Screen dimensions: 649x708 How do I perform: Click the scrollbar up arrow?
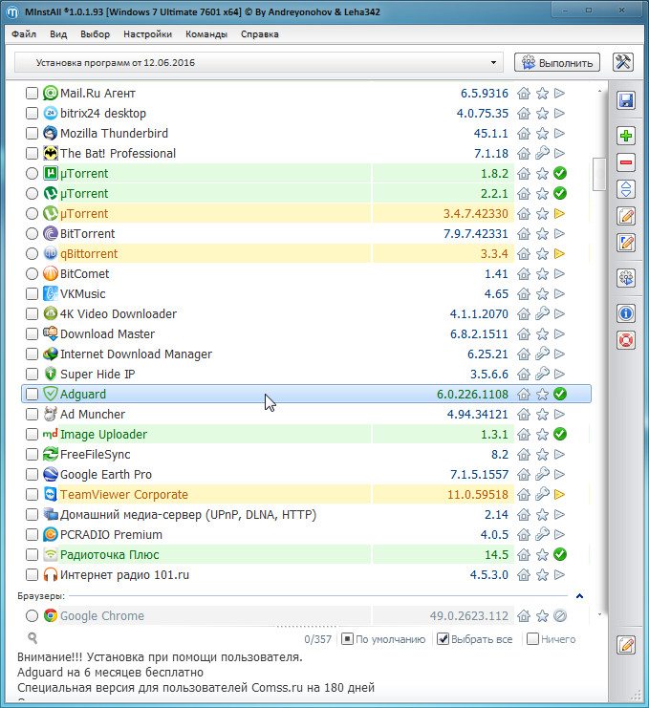599,92
